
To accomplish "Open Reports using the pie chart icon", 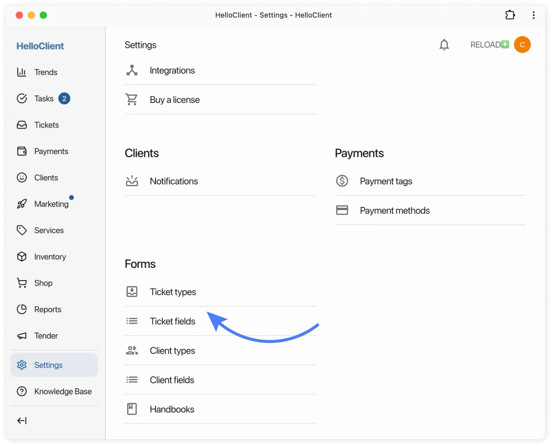I will point(21,309).
